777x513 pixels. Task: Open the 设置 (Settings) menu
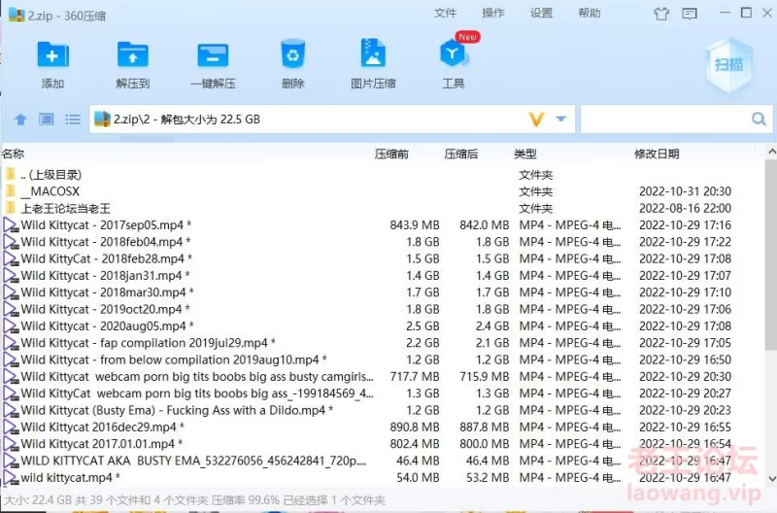[541, 14]
